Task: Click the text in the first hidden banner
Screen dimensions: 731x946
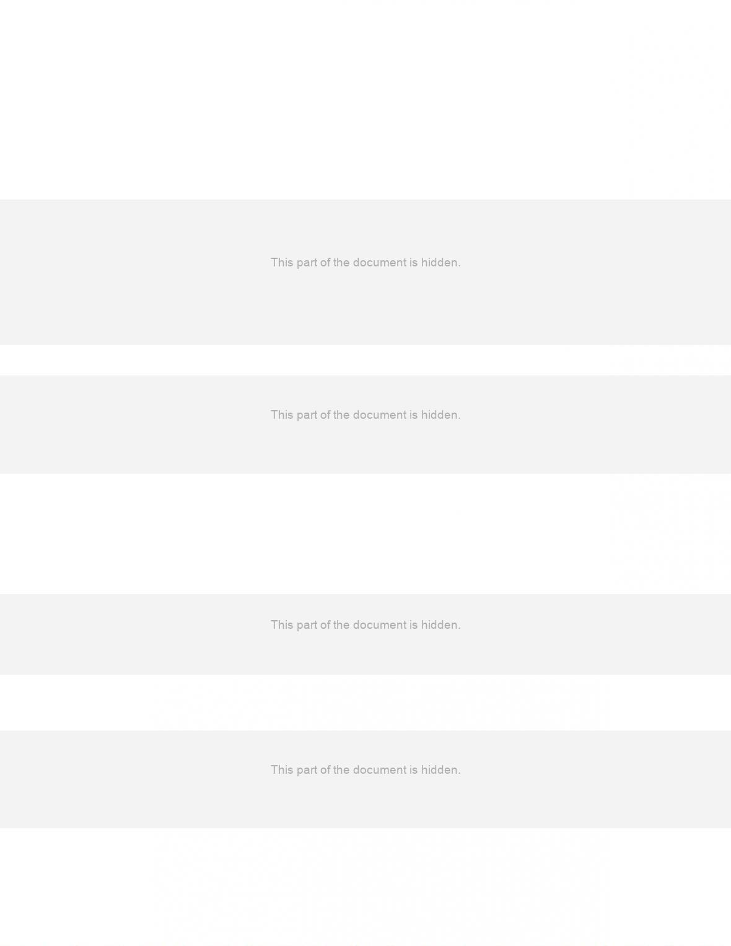Action: tap(365, 263)
